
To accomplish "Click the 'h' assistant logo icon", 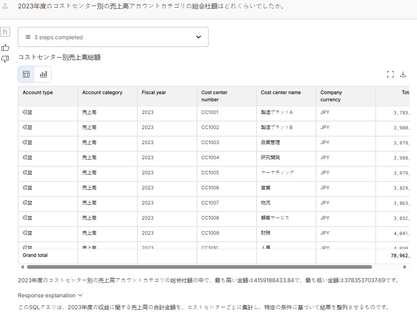I will point(6,32).
